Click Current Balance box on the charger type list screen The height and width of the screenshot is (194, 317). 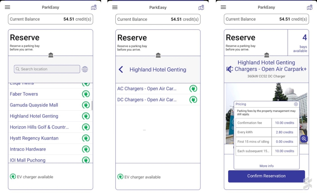point(158,19)
